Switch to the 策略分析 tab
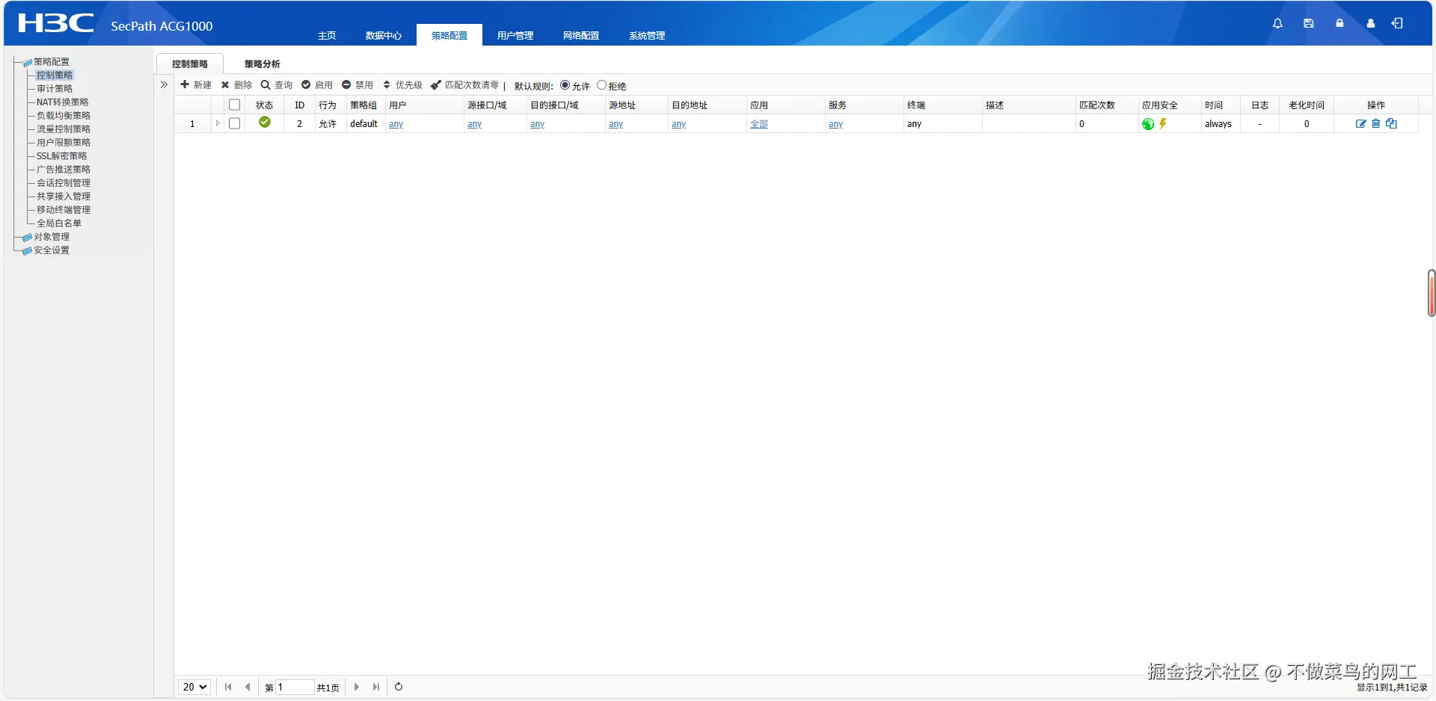Screen dimensions: 1436x701 pos(263,64)
